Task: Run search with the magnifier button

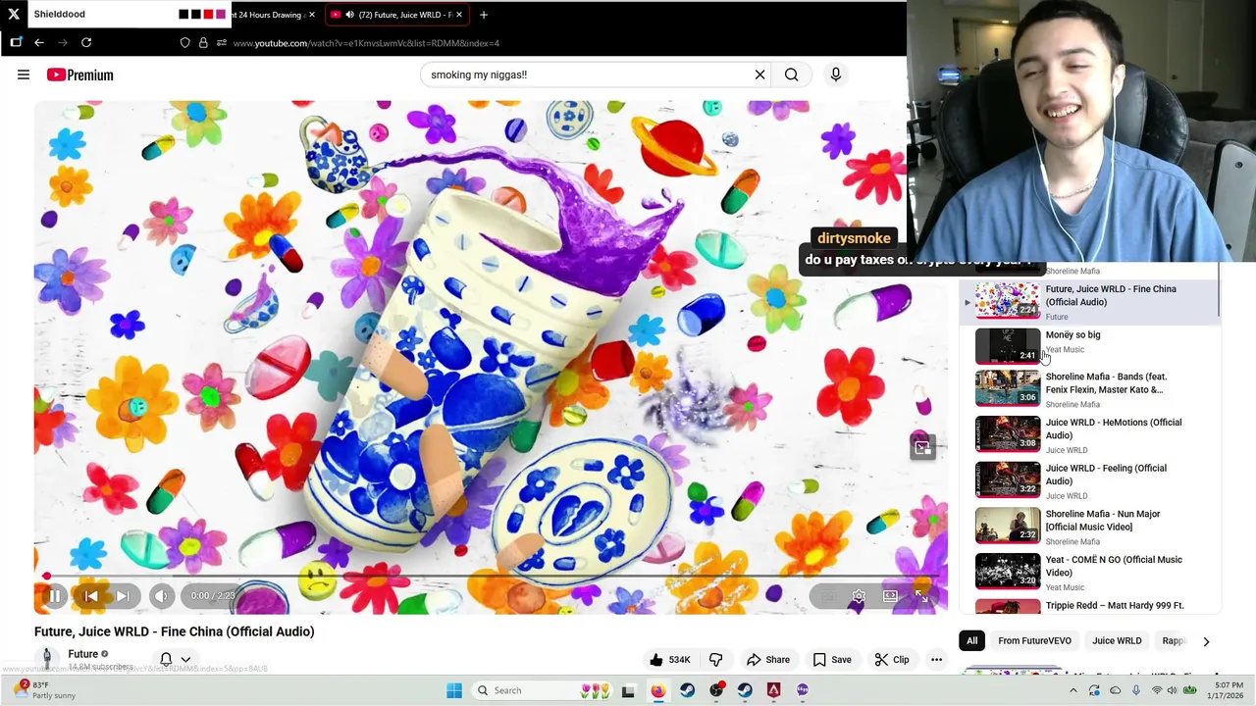Action: pos(791,75)
